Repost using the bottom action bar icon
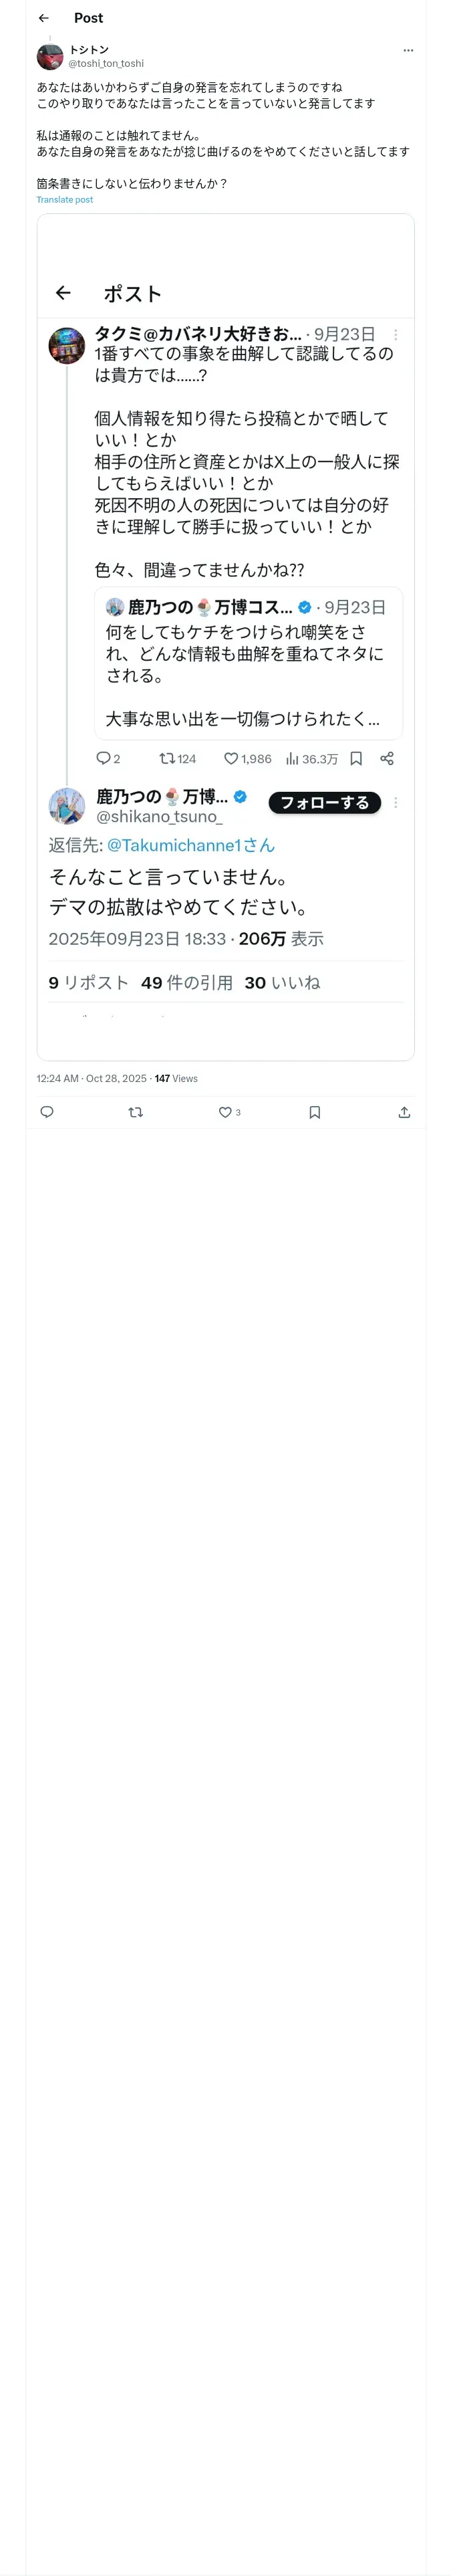This screenshot has width=451, height=2576. 136,1112
